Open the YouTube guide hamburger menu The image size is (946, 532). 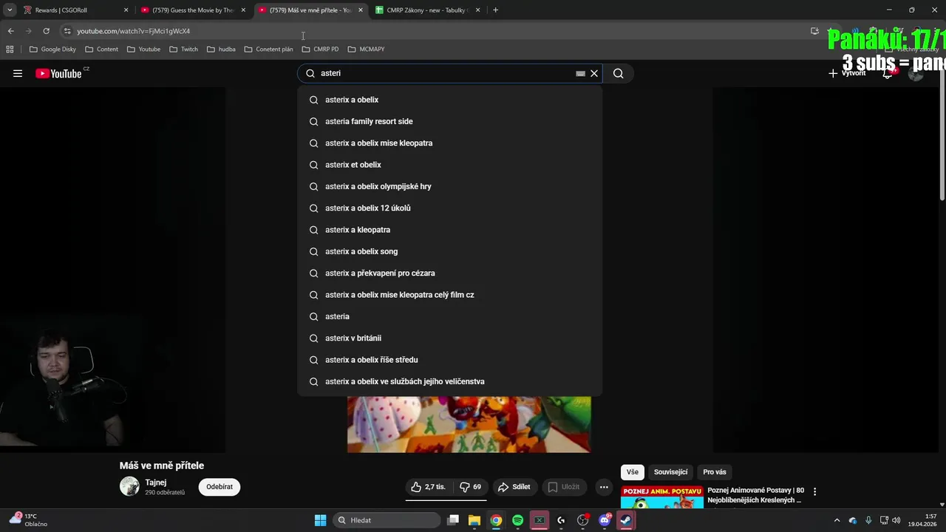(18, 73)
